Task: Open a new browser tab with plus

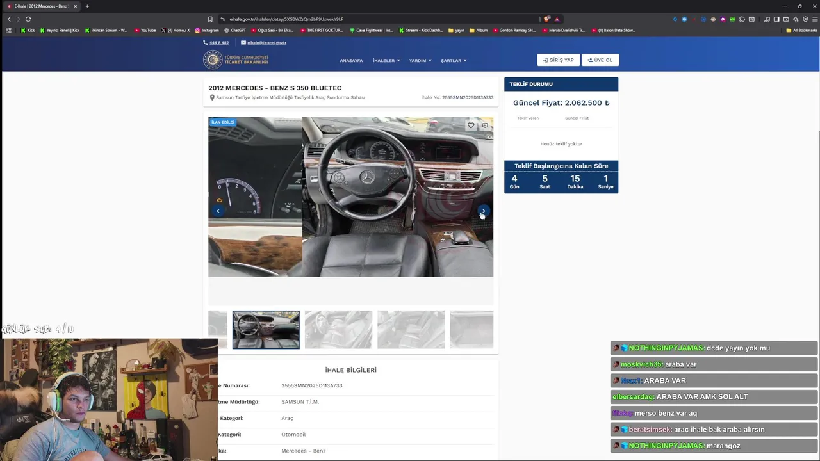Action: (87, 6)
